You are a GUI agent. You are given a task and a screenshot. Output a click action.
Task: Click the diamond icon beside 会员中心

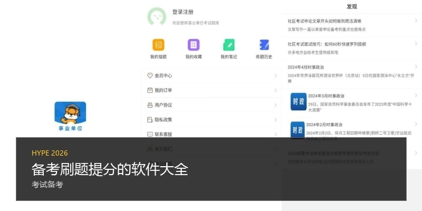150,75
